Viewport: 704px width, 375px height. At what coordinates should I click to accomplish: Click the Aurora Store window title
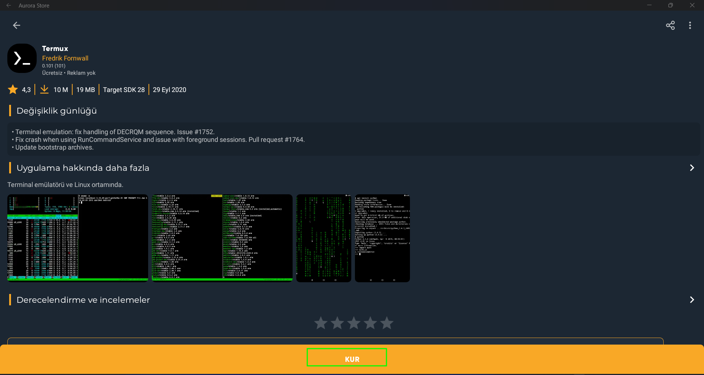tap(34, 5)
